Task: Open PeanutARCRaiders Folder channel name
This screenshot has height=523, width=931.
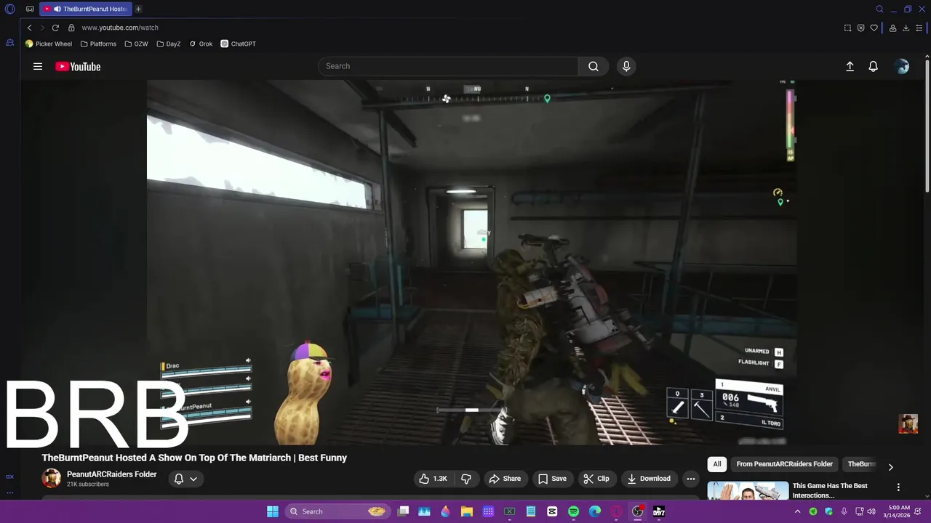Action: (111, 474)
